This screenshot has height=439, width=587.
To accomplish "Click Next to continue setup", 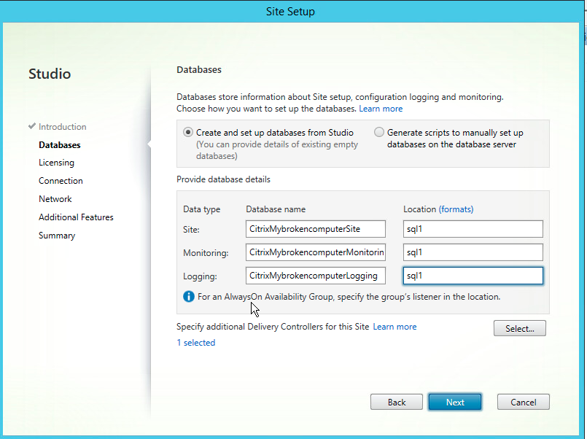I will coord(454,402).
